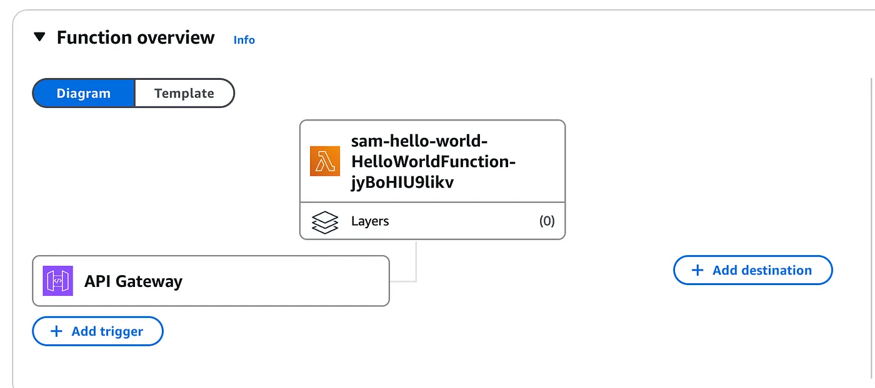875x388 pixels.
Task: Click the Function overview heading
Action: click(136, 37)
